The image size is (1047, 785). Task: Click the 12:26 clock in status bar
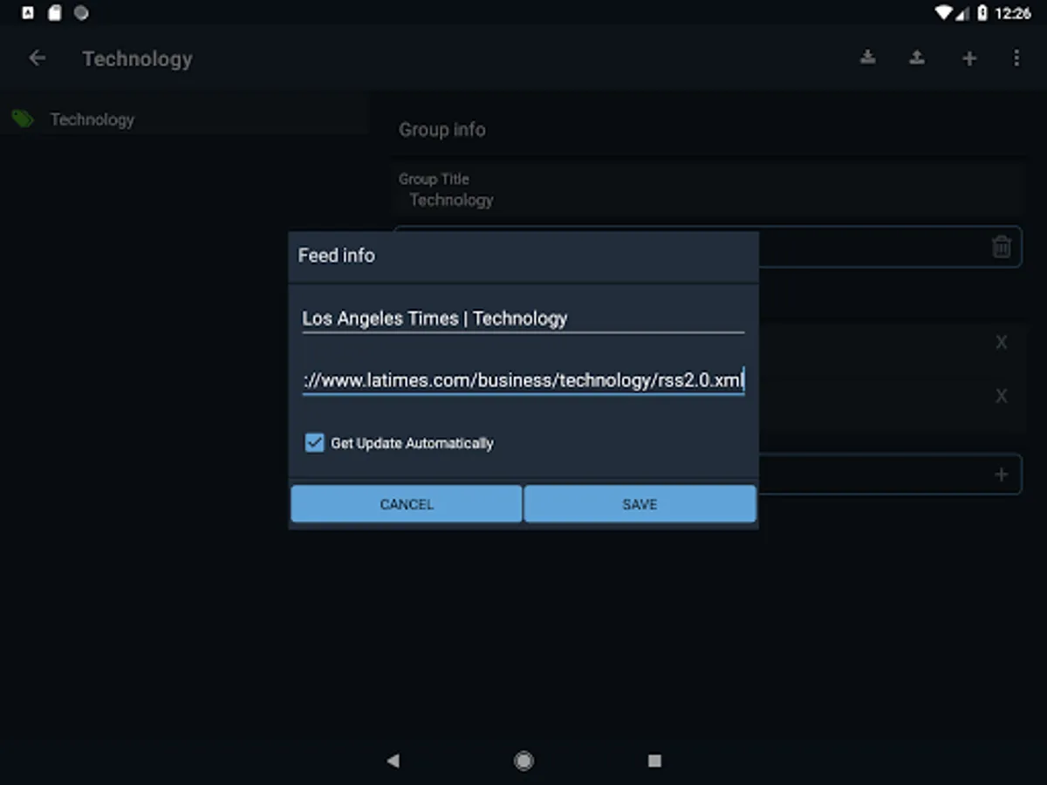[x=1013, y=13]
